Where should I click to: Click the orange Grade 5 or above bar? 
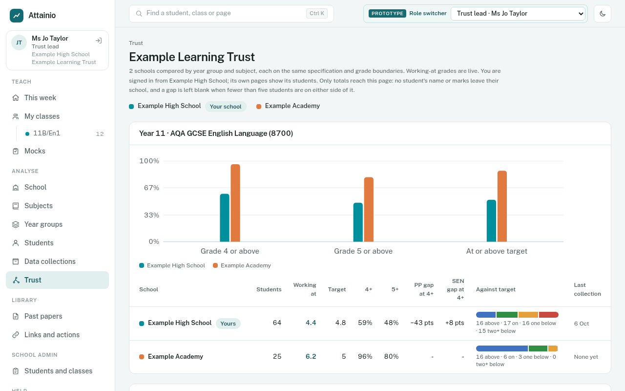[369, 210]
